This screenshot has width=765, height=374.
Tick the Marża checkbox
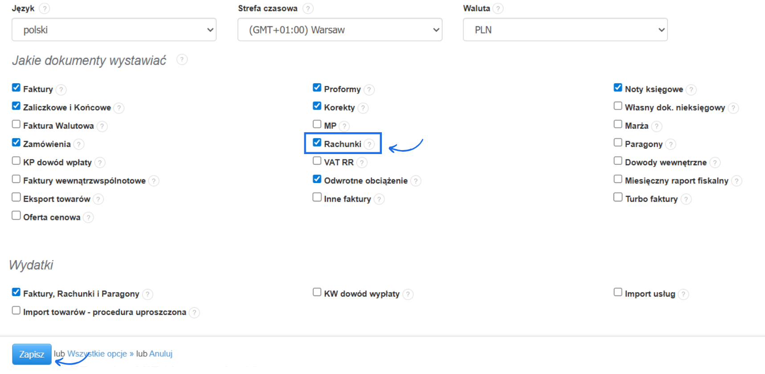coord(618,124)
